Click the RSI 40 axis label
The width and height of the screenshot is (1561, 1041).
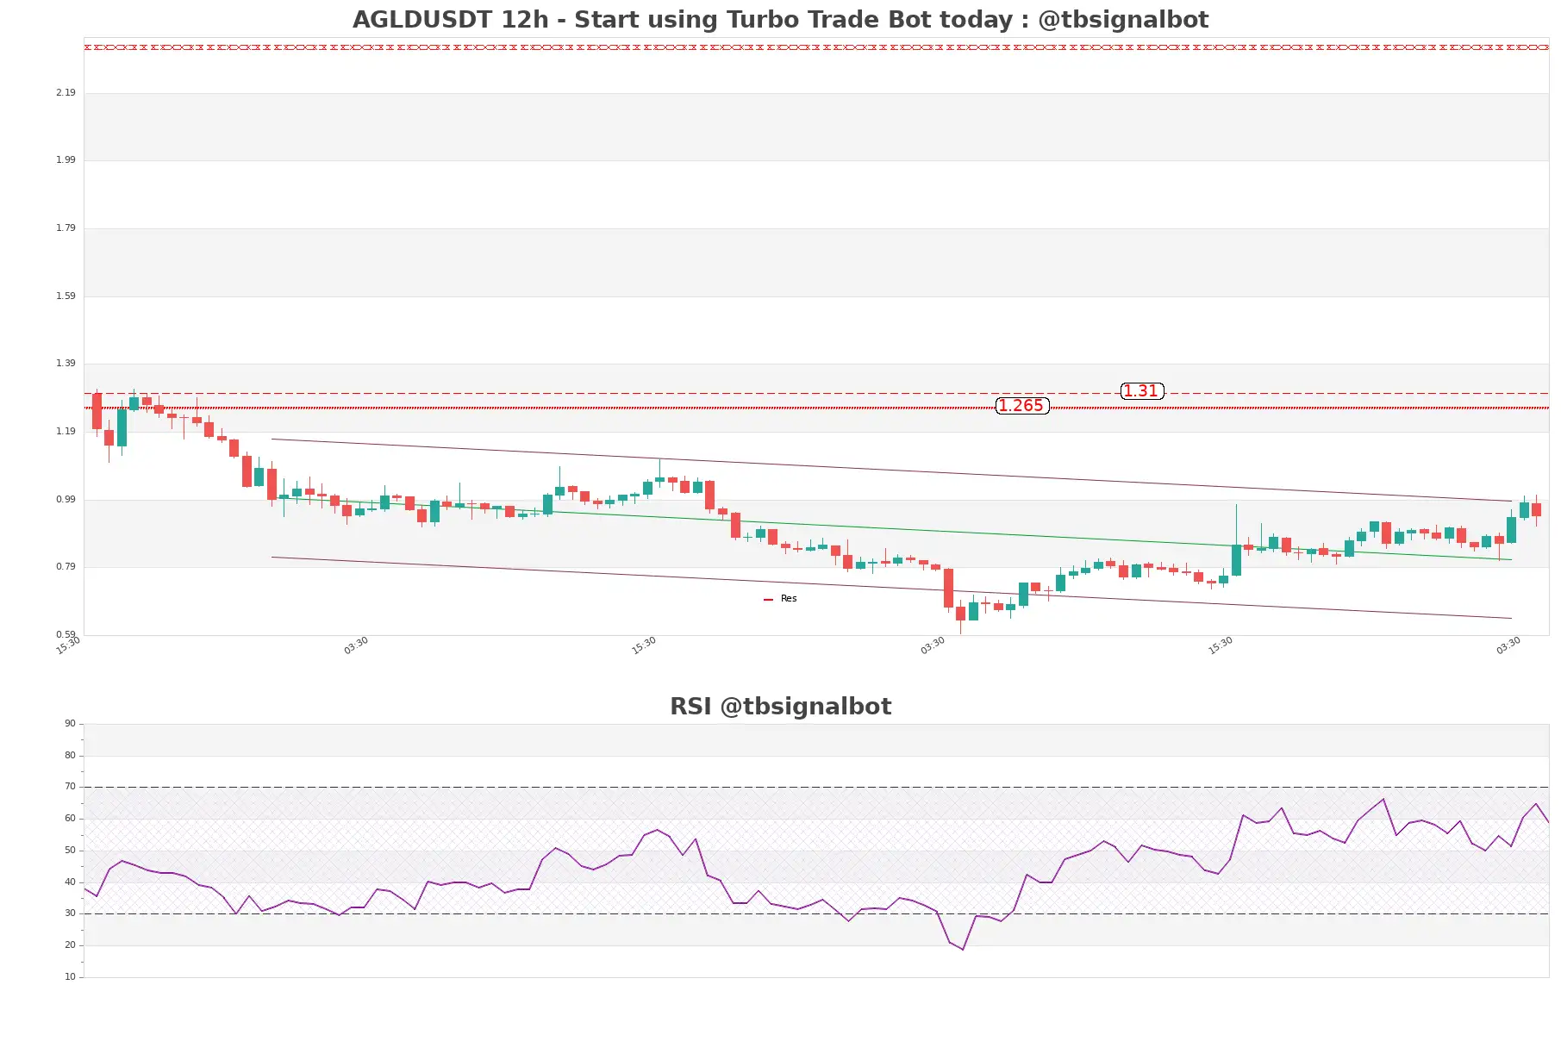click(x=70, y=882)
